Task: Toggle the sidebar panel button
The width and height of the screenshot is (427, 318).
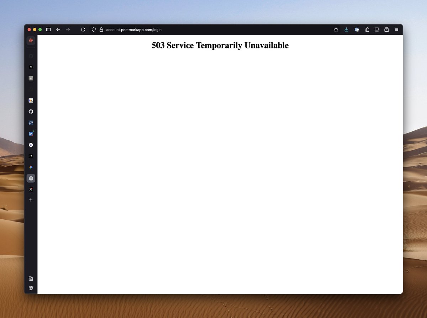Action: (49, 30)
